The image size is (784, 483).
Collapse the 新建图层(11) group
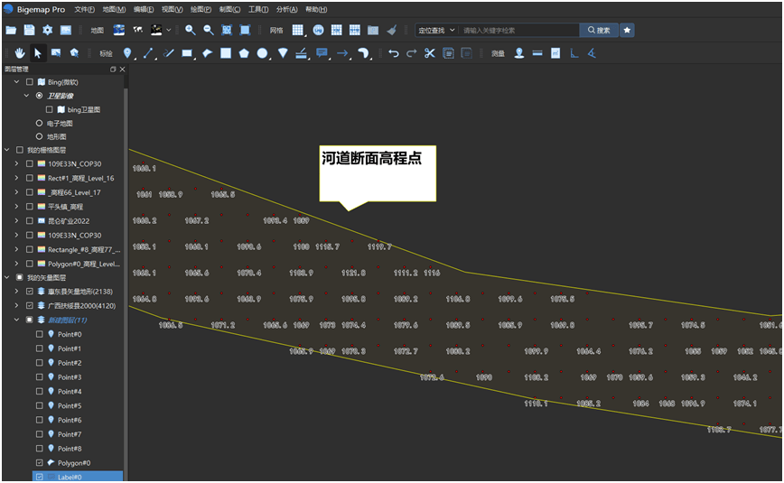click(17, 320)
